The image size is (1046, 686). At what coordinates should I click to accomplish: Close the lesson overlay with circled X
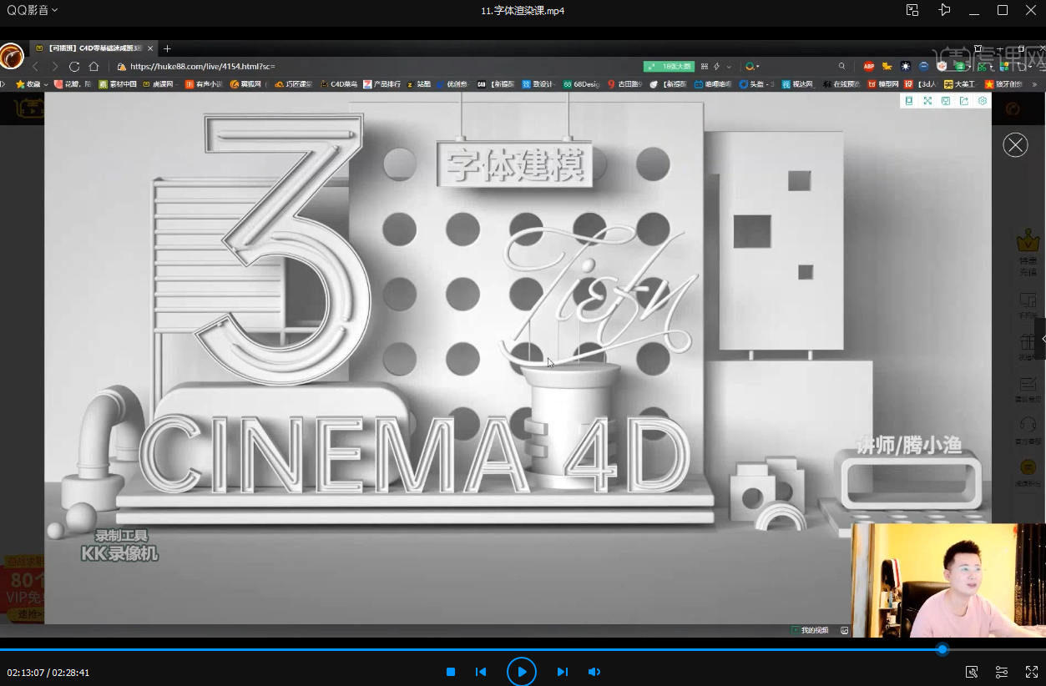(1015, 145)
